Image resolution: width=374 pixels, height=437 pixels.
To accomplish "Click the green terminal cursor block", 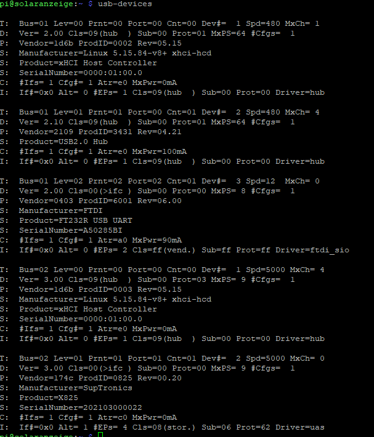I will [x=100, y=435].
